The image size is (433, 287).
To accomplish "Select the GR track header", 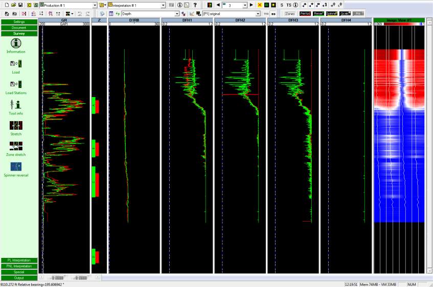I will coord(64,20).
